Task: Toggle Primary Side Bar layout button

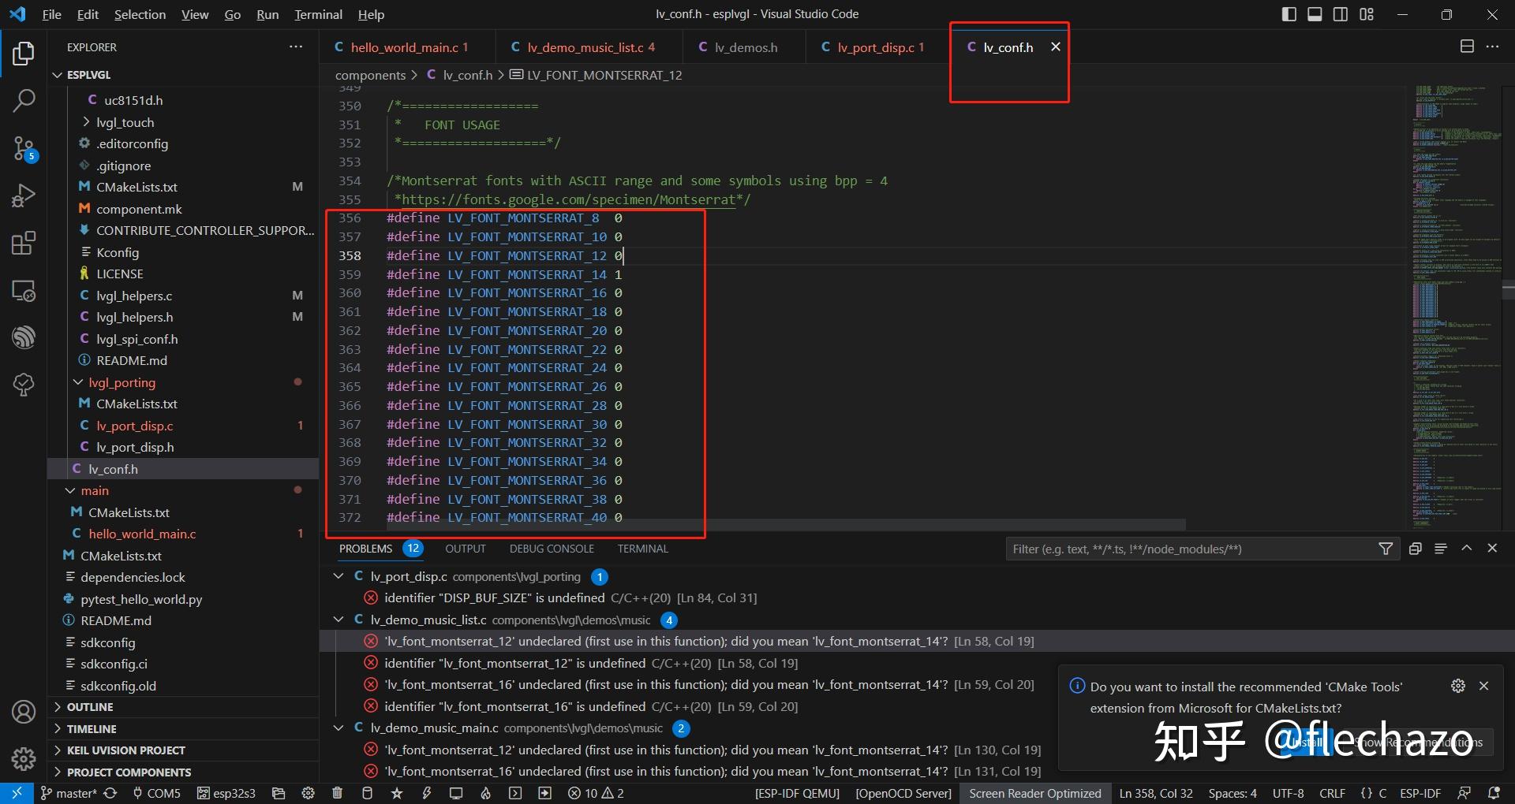Action: click(1289, 14)
